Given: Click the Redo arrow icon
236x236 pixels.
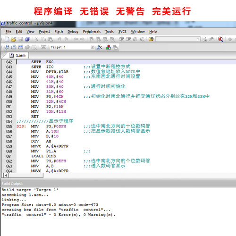Looking at the screenshot, I should (x=67, y=39).
